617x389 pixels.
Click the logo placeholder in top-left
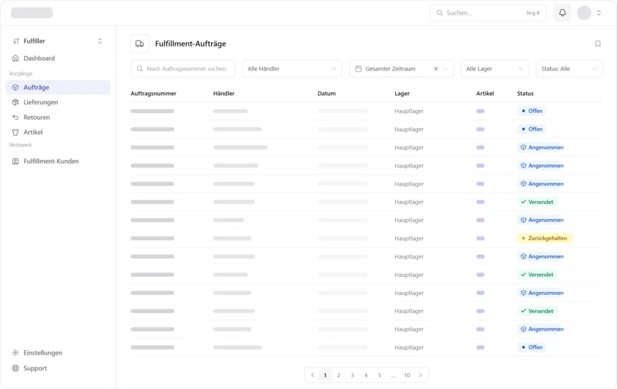pyautogui.click(x=31, y=13)
